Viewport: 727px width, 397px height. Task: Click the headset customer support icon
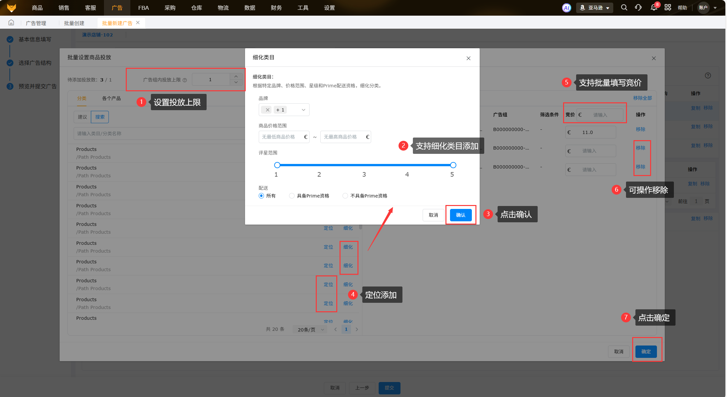pos(638,7)
